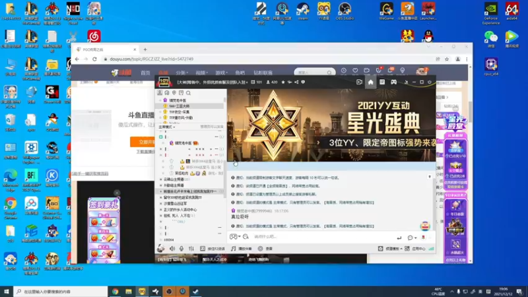
Task: Open 鱼吧 on Douyu navbar
Action: (x=240, y=73)
